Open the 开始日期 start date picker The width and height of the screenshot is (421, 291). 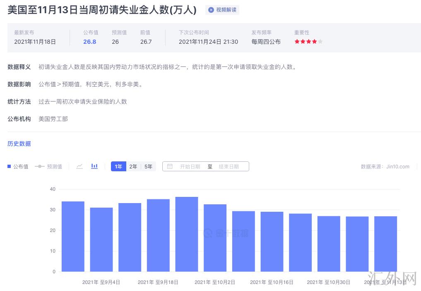click(x=190, y=167)
